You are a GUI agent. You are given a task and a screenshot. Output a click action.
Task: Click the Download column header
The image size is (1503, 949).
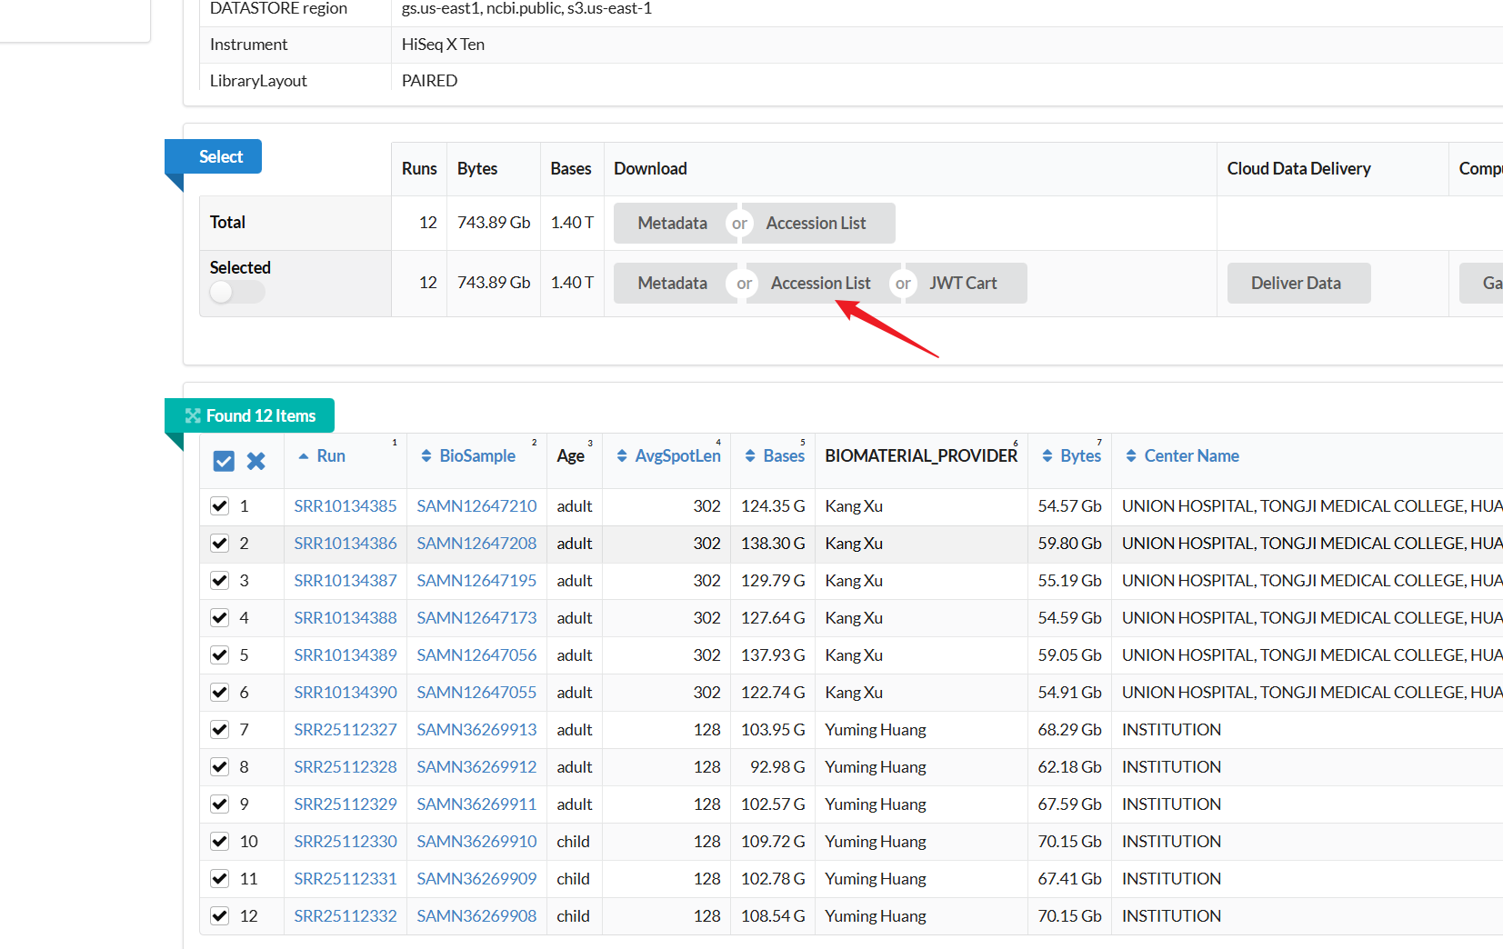(x=650, y=169)
